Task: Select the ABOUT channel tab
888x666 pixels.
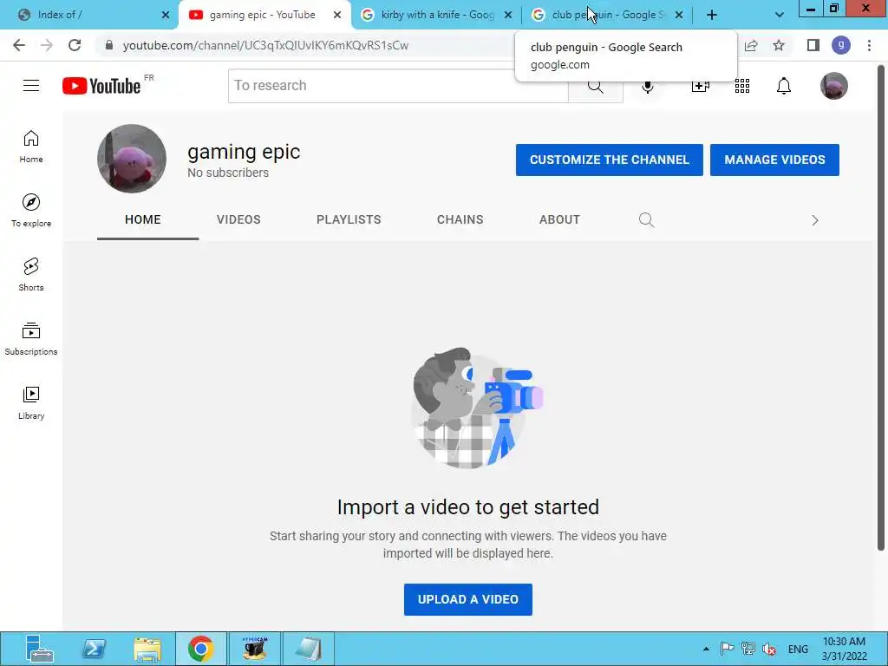Action: tap(559, 219)
